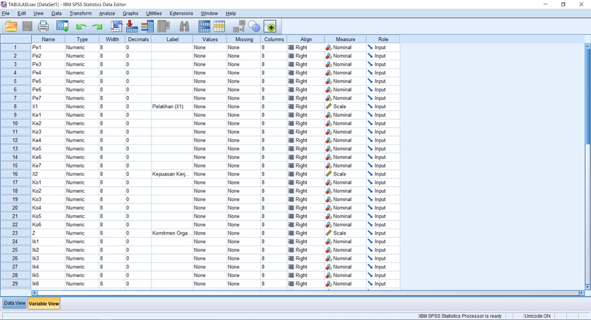591x320 pixels.
Task: Click the Go to variable icon
Action: [132, 26]
